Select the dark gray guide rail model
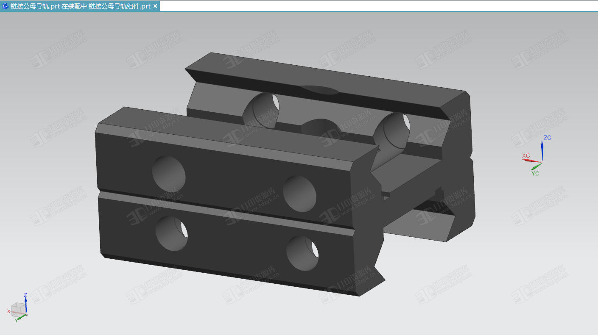Image resolution: width=598 pixels, height=335 pixels. pyautogui.click(x=284, y=174)
